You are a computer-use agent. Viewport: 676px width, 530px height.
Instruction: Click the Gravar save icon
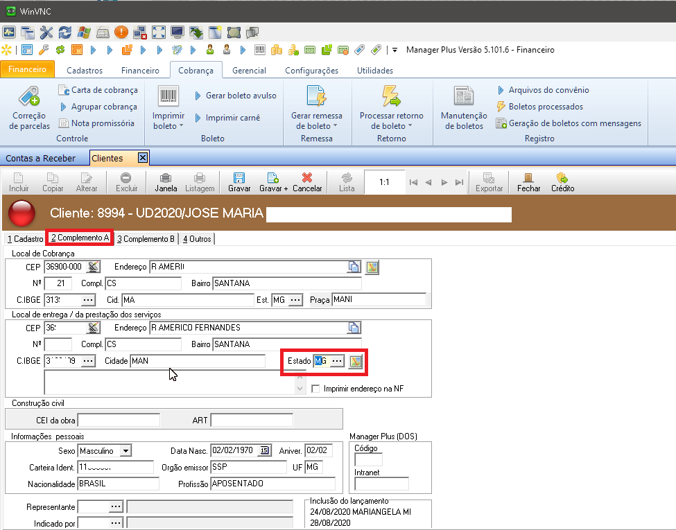[x=239, y=178]
